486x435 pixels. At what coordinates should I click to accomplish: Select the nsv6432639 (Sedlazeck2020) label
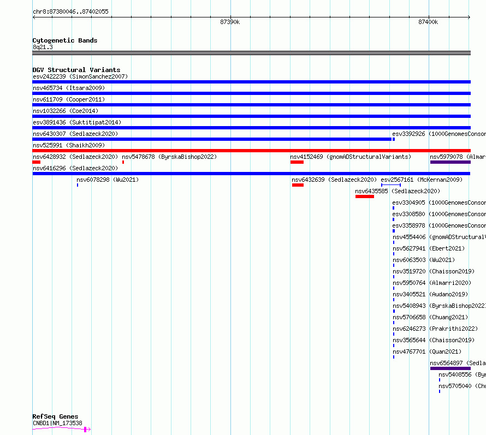334,180
